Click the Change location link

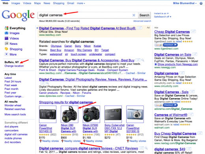(x=14, y=66)
